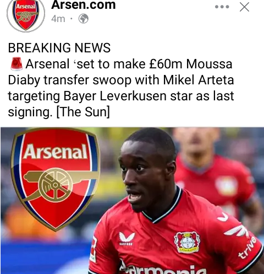The width and height of the screenshot is (264, 274).
Task: Open the Arsenal profile picture avatar
Action: pyautogui.click(x=26, y=15)
